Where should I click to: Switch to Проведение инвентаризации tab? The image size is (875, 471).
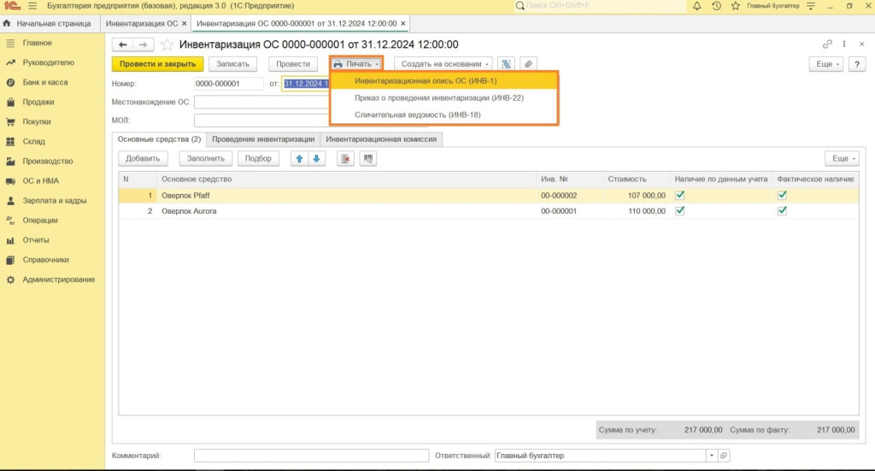[x=263, y=139]
